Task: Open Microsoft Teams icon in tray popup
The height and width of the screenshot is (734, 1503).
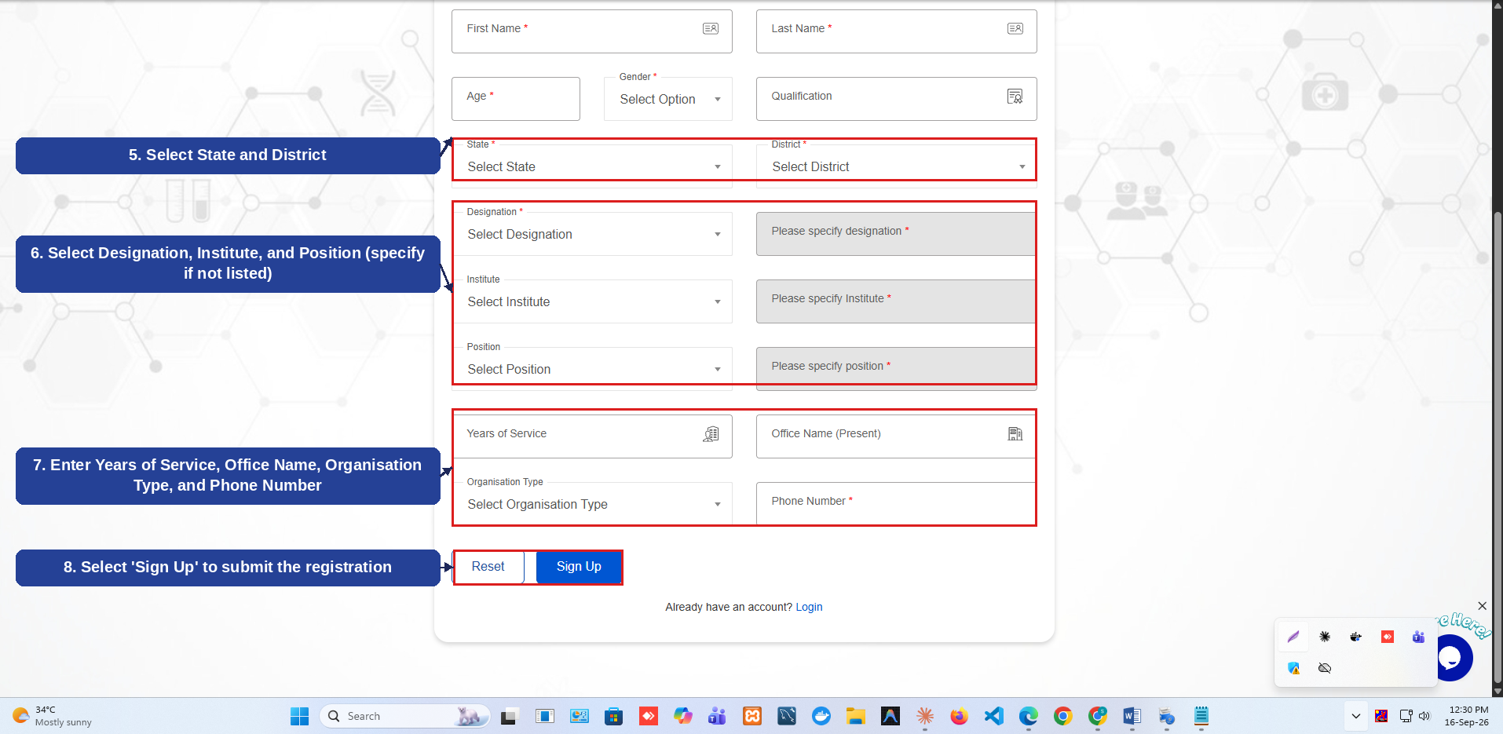Action: coord(1418,637)
